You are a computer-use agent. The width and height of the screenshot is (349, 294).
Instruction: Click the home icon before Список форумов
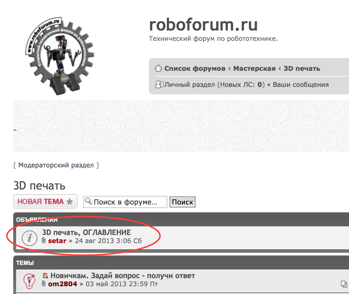click(x=158, y=68)
